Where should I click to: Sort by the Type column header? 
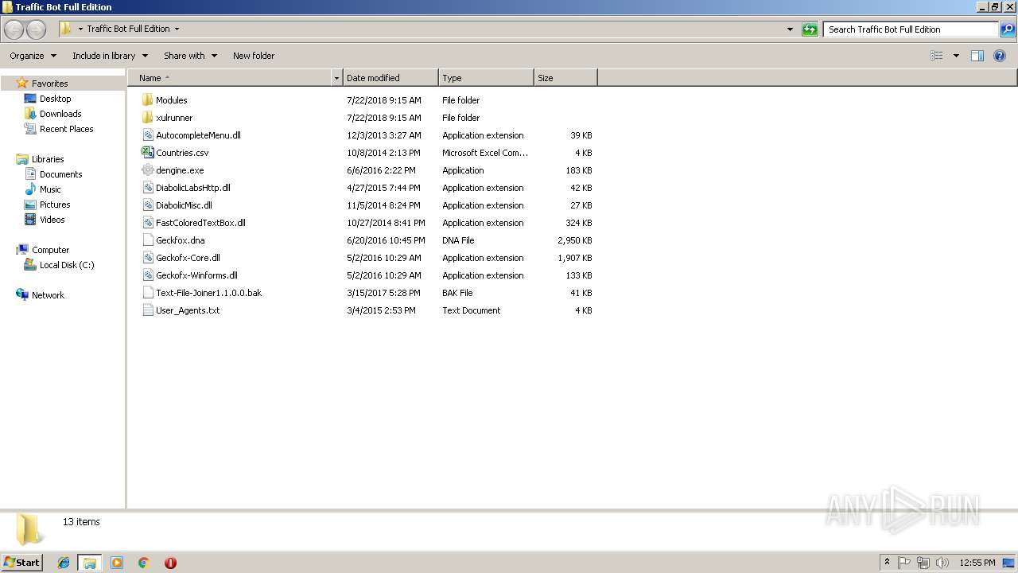486,78
